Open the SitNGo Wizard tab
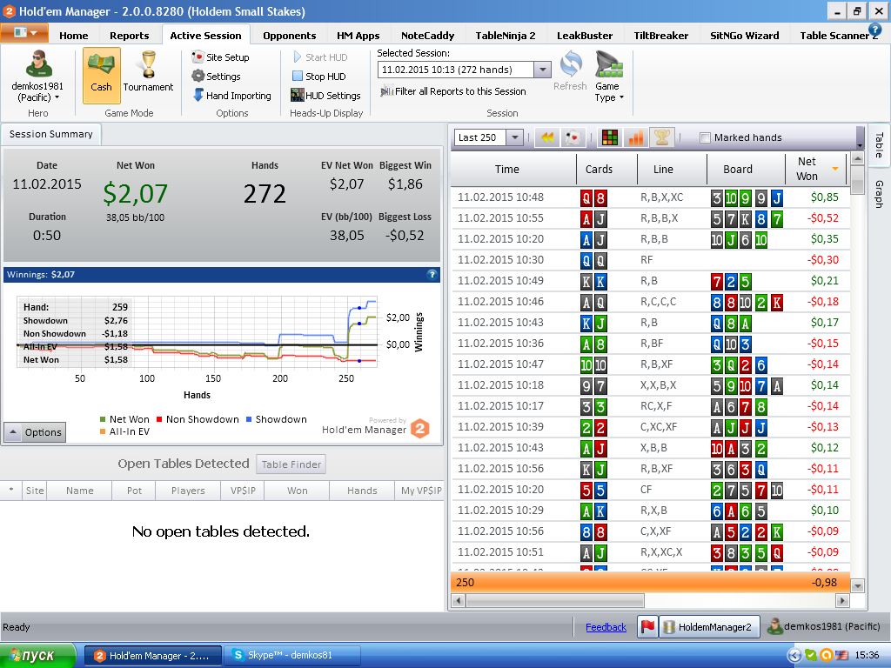 tap(745, 35)
